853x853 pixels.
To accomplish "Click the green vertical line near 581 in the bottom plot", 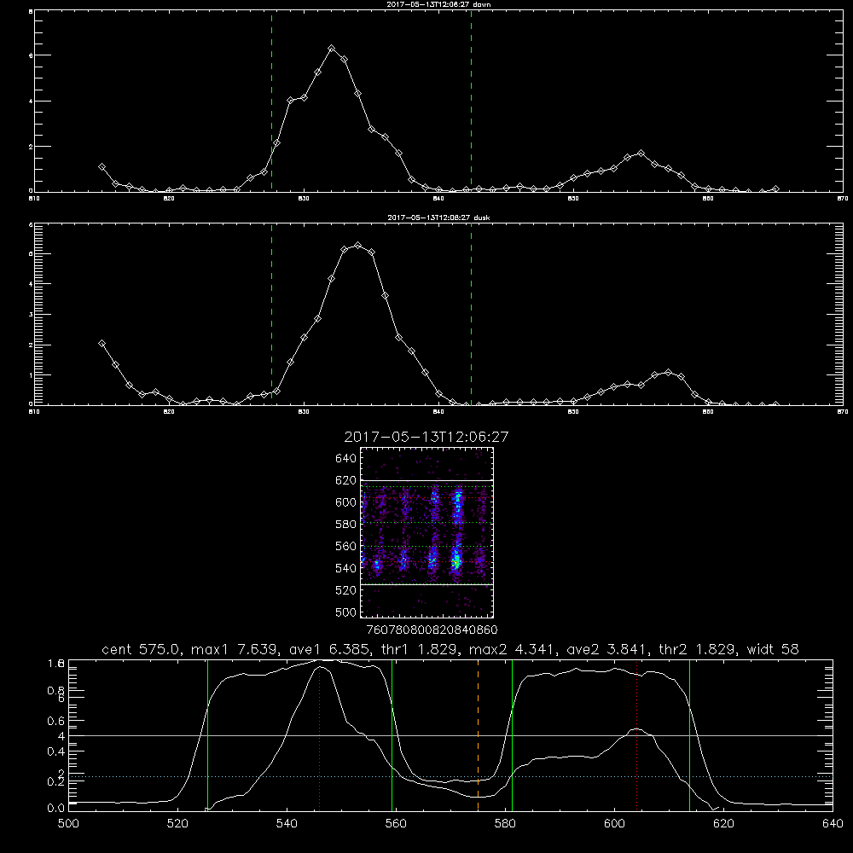I will click(x=512, y=735).
